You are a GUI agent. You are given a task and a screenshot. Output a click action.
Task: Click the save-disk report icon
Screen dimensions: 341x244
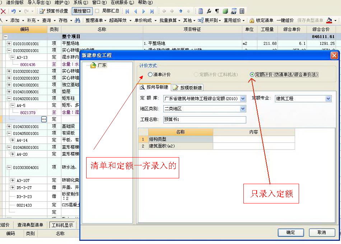point(234,11)
